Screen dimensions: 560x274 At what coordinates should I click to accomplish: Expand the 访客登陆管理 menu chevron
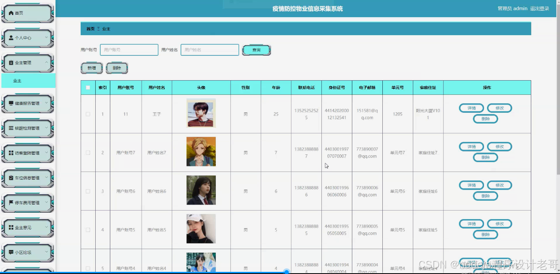[47, 153]
